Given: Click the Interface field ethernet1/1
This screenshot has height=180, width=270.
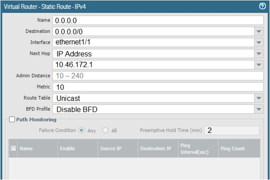Looking at the screenshot, I should point(154,42).
